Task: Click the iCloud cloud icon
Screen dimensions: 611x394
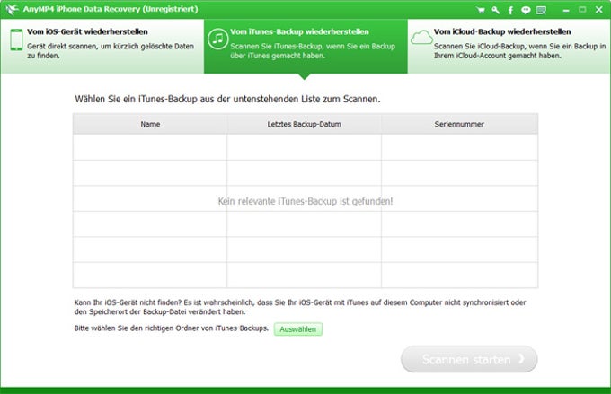Action: pyautogui.click(x=421, y=39)
